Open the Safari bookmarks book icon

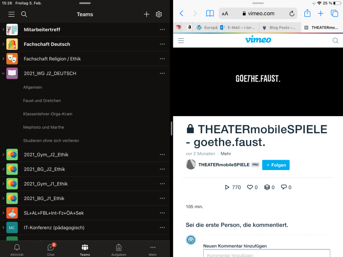click(x=210, y=14)
